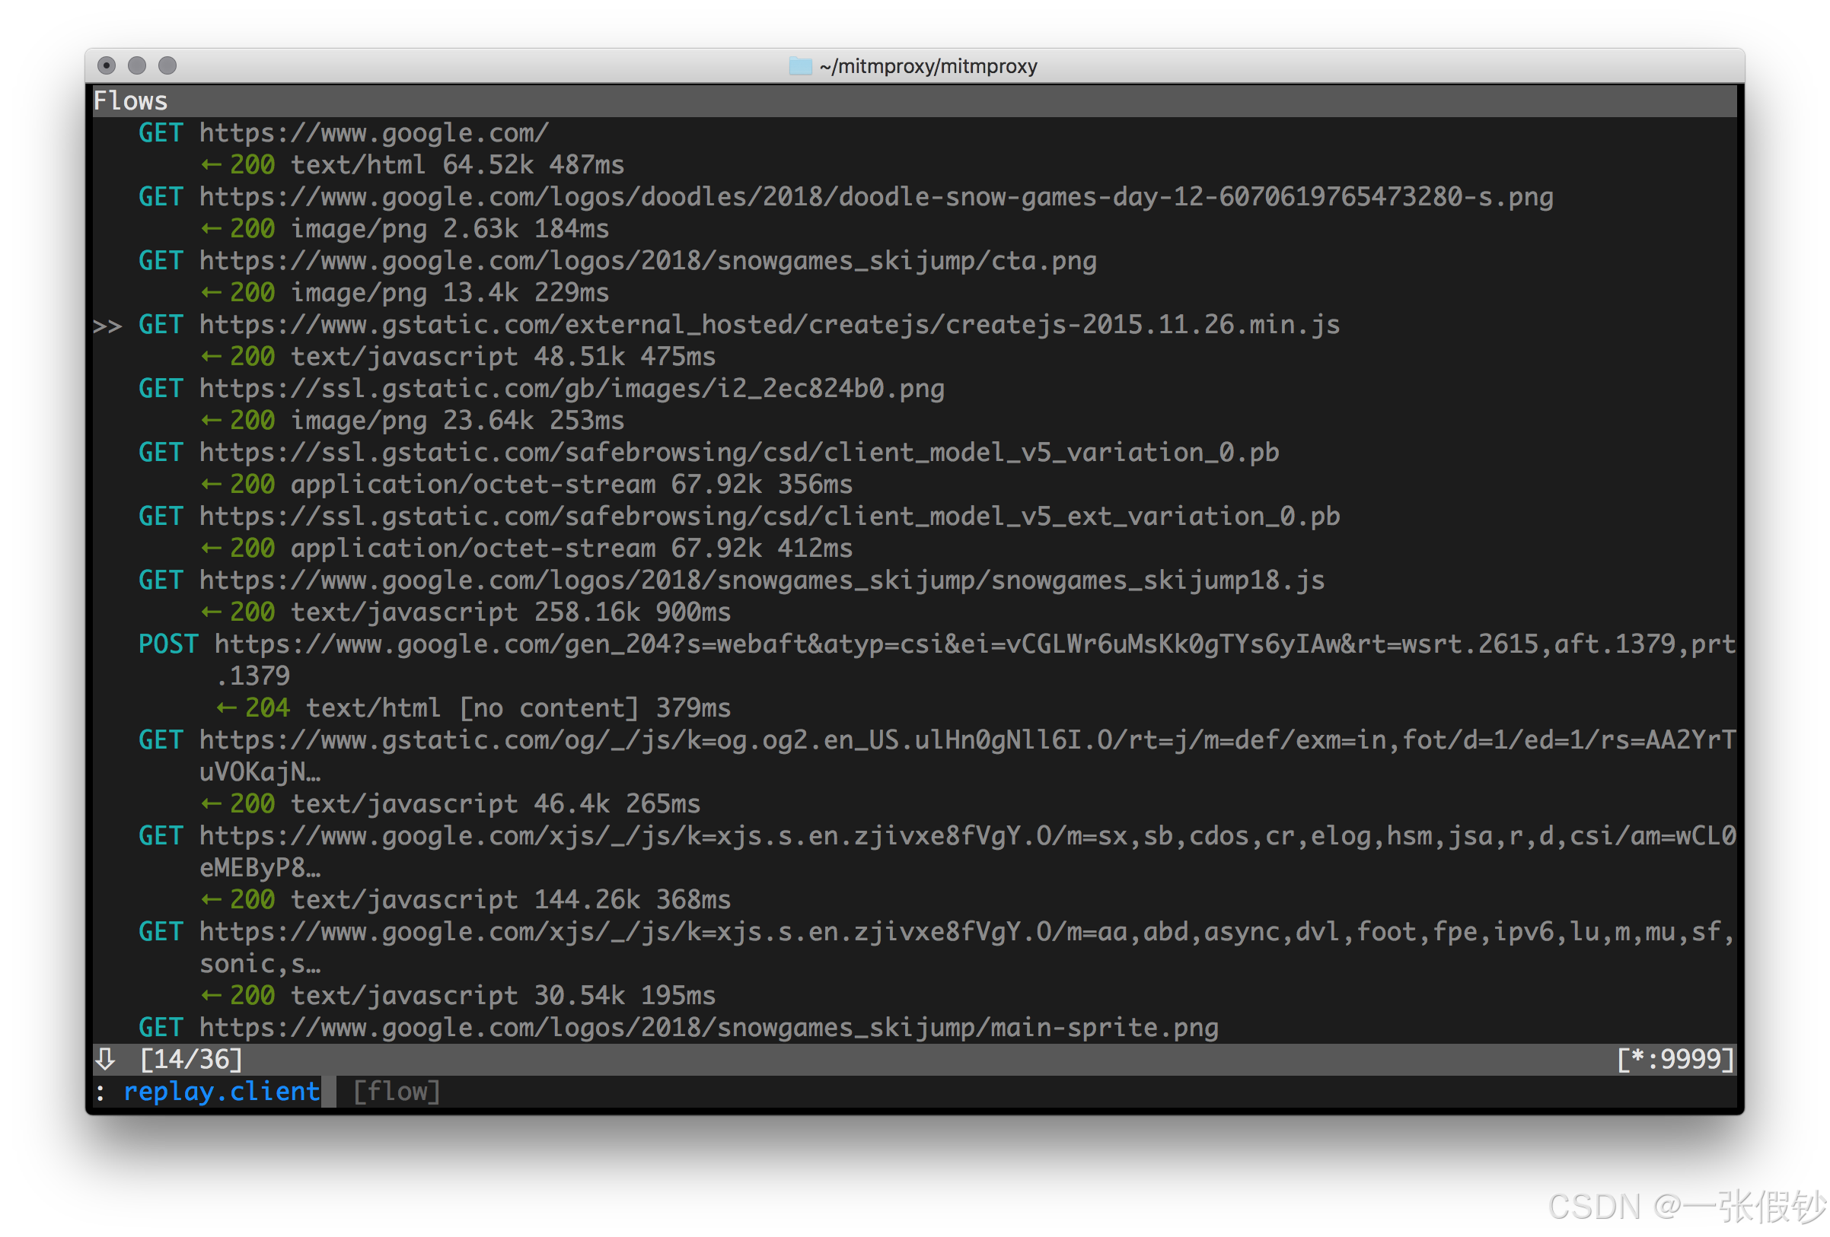Click the response arrow before 204 status
1830x1237 pixels.
pos(227,708)
